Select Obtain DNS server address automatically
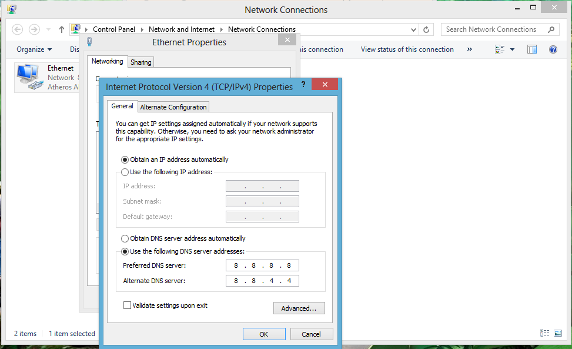This screenshot has width=572, height=349. [125, 238]
